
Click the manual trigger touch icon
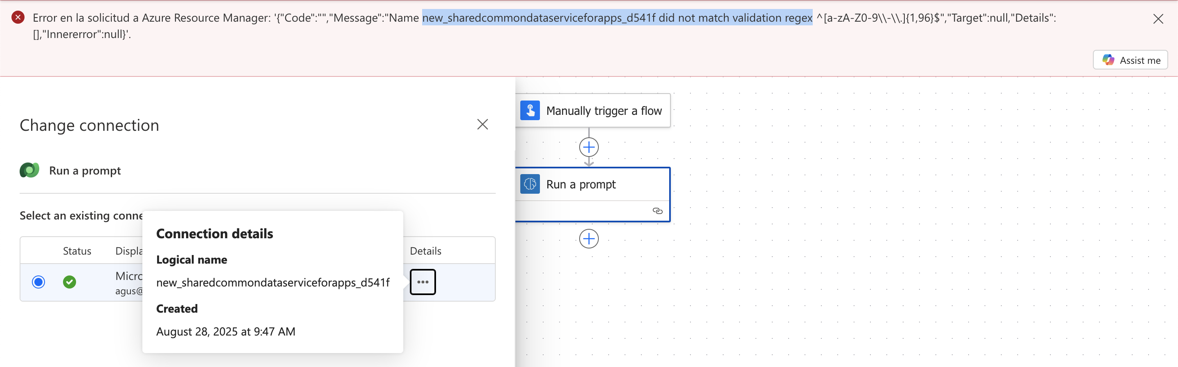530,111
